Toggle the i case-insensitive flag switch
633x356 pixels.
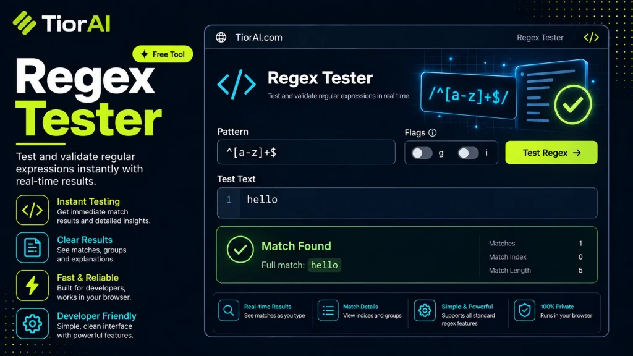[469, 153]
